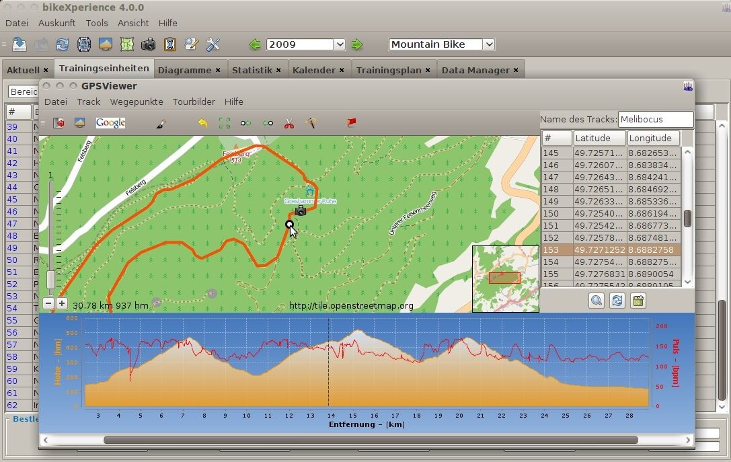Click the red scissors cut icon

point(289,123)
